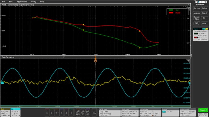Click the green Gain legend swatch

coord(171,10)
